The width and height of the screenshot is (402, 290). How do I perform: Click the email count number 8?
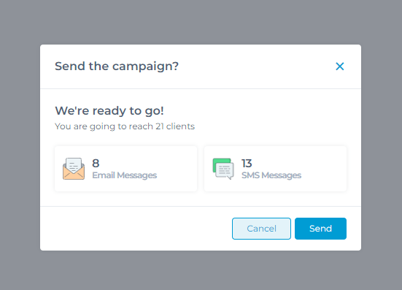pos(96,163)
